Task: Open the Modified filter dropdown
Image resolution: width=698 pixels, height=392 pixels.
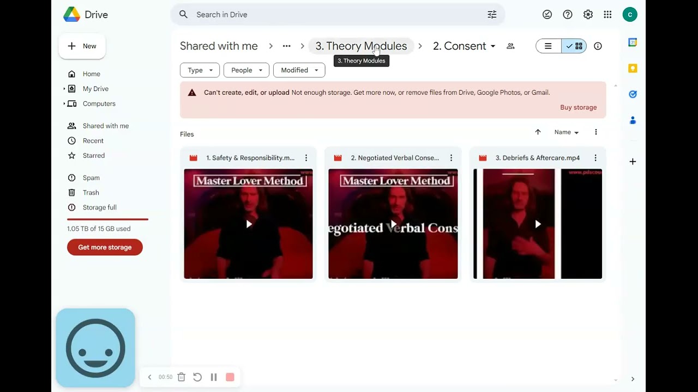Action: coord(299,70)
